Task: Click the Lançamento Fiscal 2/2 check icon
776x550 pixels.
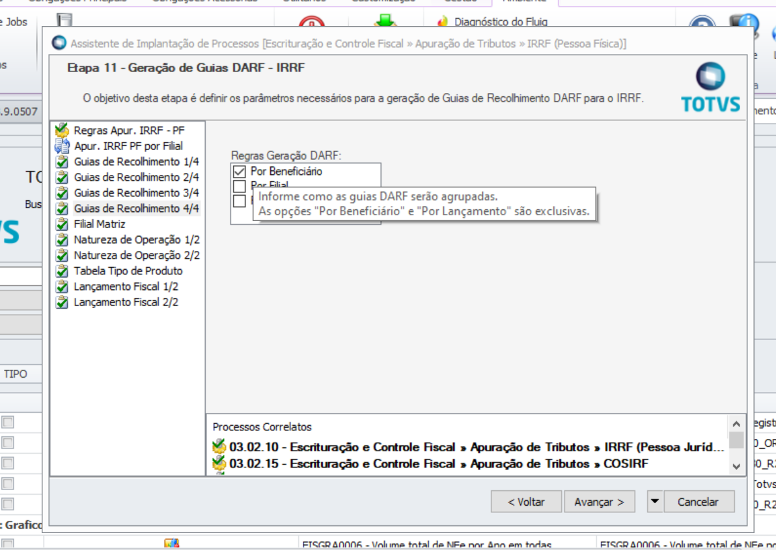Action: pos(62,302)
